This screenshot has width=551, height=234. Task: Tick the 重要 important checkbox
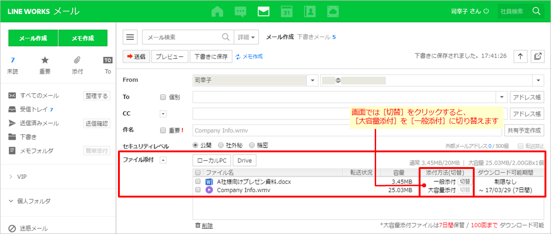[x=162, y=130]
